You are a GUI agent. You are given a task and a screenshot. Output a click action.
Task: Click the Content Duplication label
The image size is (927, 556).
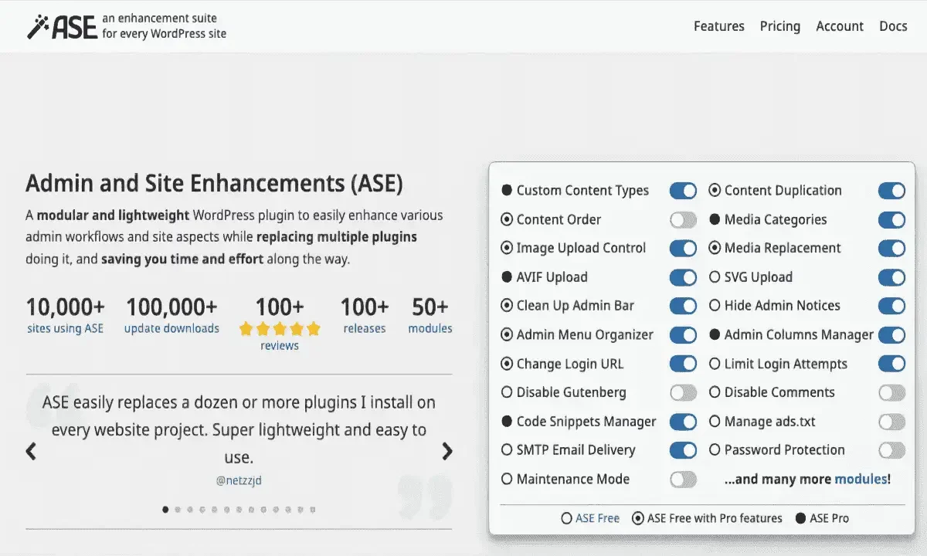783,191
